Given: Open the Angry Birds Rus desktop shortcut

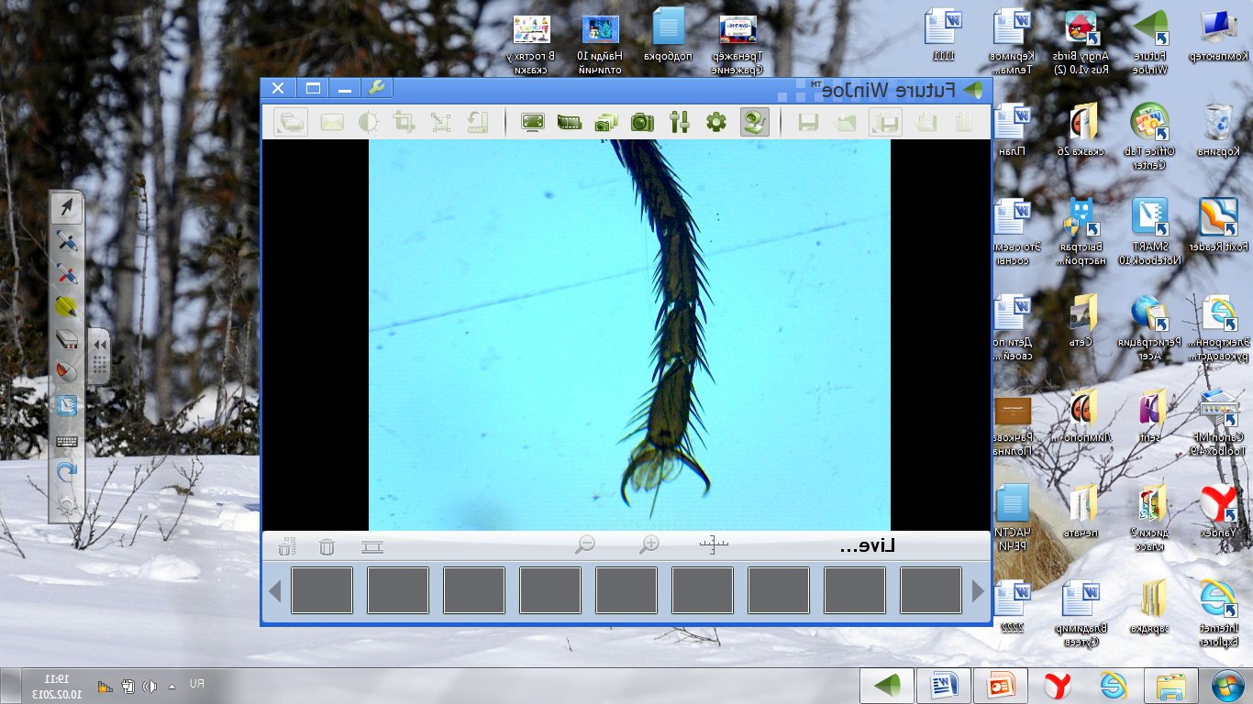Looking at the screenshot, I should (x=1083, y=40).
